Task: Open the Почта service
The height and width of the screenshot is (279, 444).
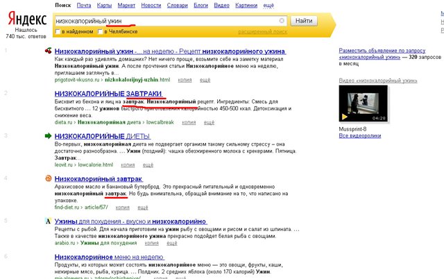Action: 84,5
